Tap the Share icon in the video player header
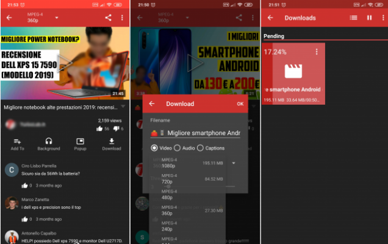Viewport: 388px width, 244px height. [108, 18]
